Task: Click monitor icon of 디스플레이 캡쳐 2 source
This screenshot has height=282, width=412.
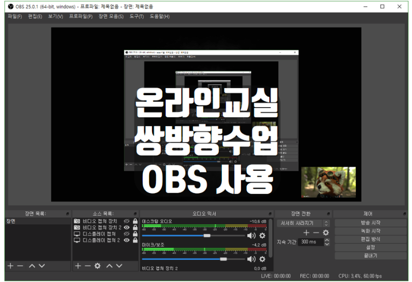Action: 77,240
